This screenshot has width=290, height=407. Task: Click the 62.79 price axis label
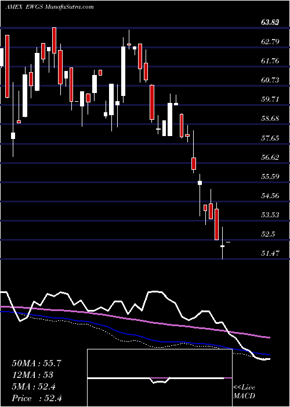270,41
